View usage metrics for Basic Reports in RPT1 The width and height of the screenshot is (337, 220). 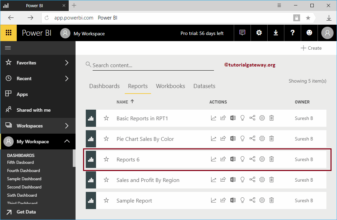click(213, 118)
